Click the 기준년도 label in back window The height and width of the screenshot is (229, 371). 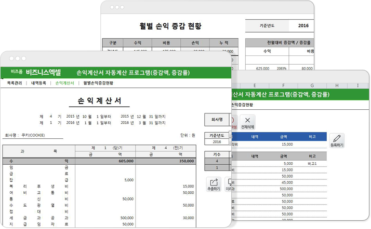tap(267, 25)
